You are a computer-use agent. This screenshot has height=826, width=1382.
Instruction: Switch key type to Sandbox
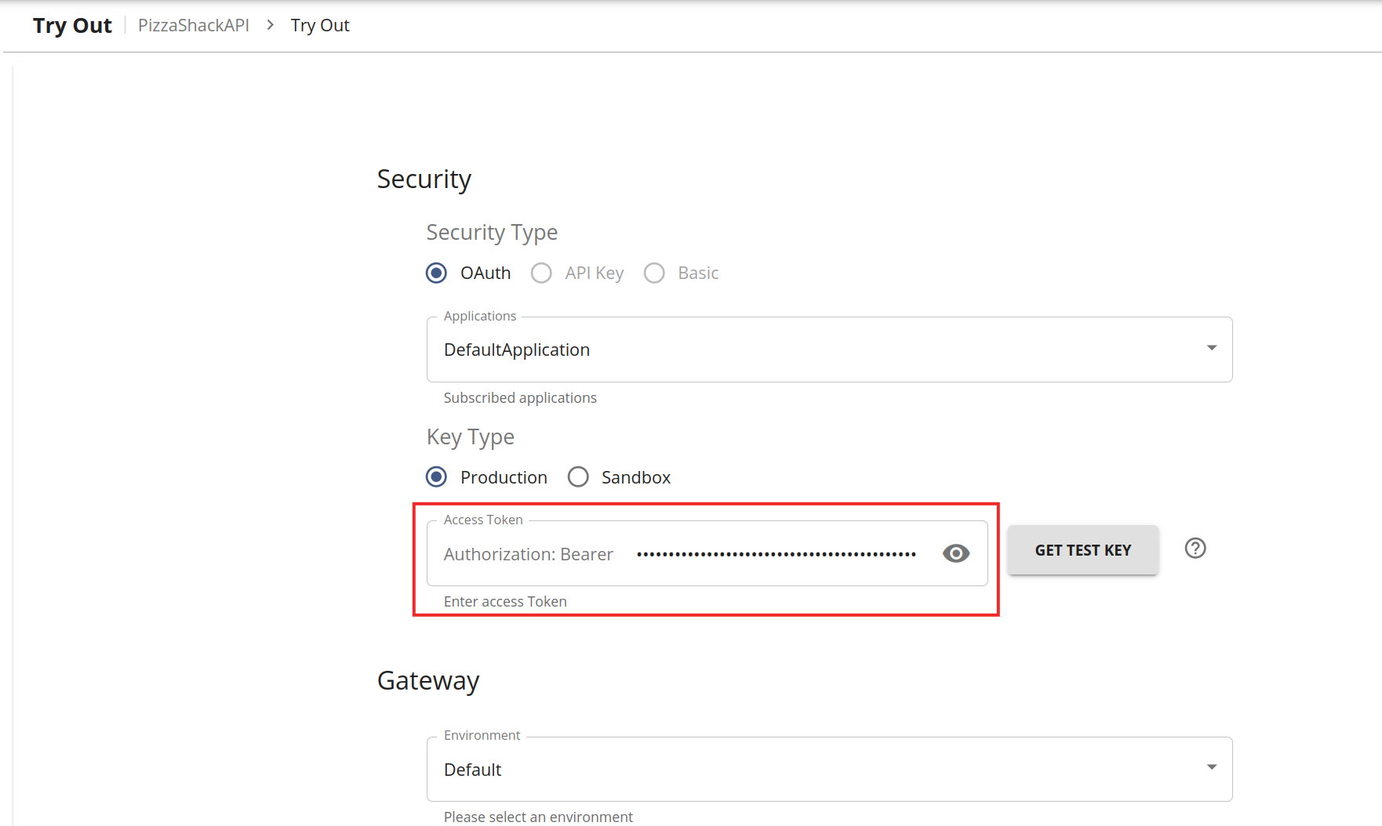[578, 477]
